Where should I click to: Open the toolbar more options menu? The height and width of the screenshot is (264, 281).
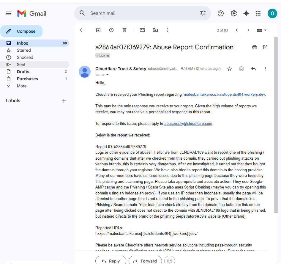167,30
